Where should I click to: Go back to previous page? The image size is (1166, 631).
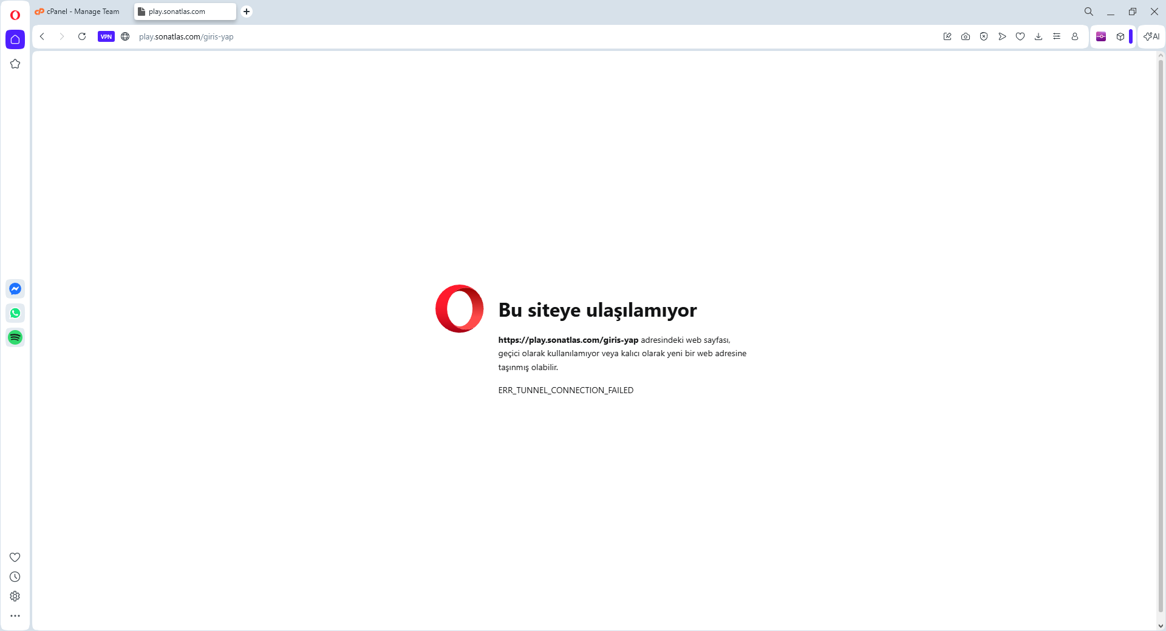click(x=43, y=36)
